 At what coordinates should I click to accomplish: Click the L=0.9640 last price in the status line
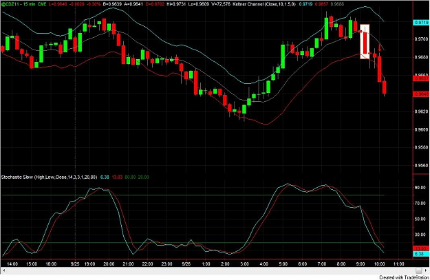[58, 4]
